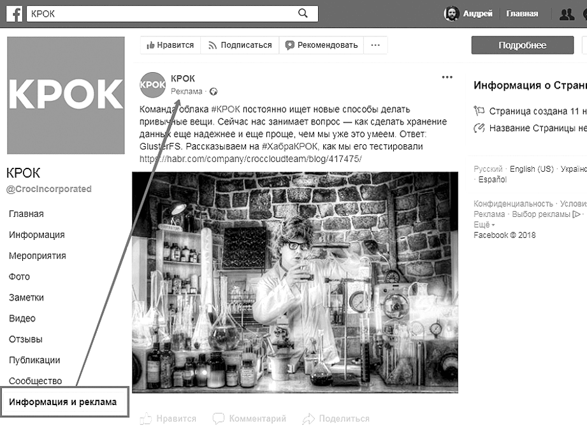The width and height of the screenshot is (587, 430).
Task: Open the Публикации sidebar tab
Action: coord(34,360)
